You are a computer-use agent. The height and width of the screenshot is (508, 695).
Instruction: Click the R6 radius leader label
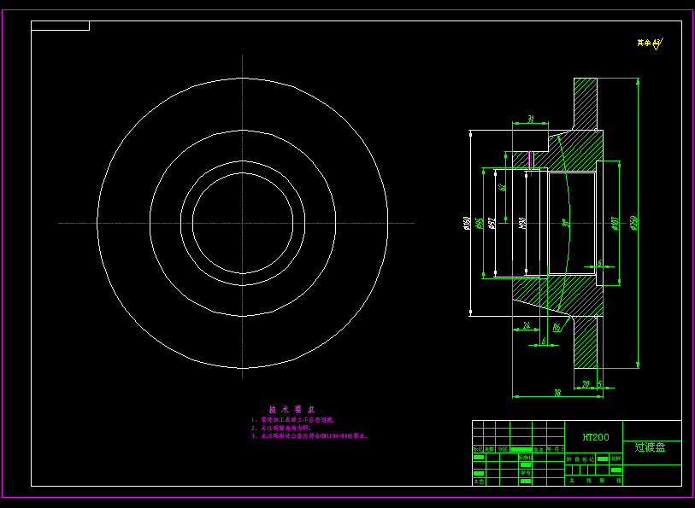coord(557,328)
